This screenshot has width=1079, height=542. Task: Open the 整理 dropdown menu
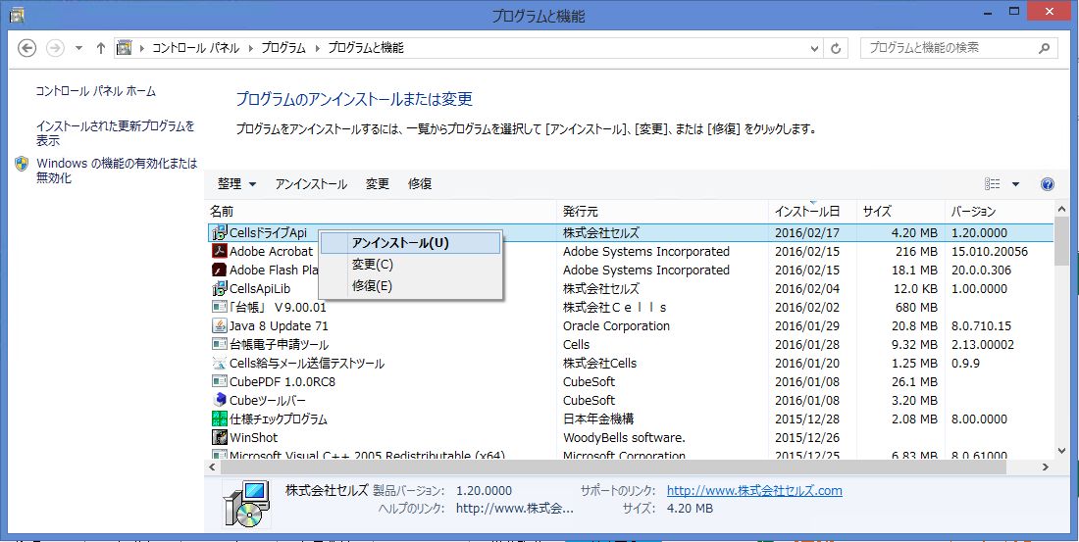(x=236, y=184)
